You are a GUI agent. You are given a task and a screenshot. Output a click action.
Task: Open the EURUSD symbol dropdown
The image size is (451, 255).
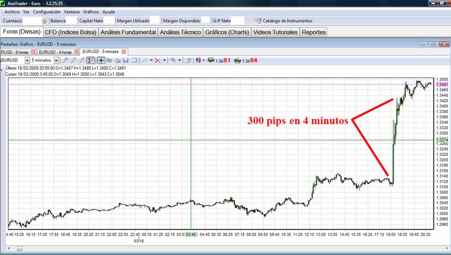tap(27, 61)
